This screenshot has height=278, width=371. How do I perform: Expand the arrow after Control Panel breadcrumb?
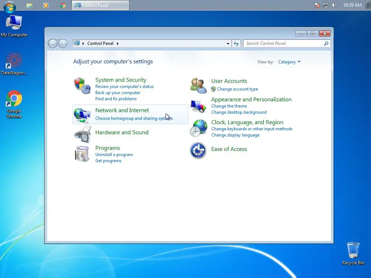tap(118, 43)
